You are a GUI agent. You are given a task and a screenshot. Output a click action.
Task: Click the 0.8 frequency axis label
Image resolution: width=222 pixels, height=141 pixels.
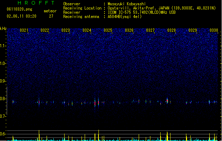point(3,99)
